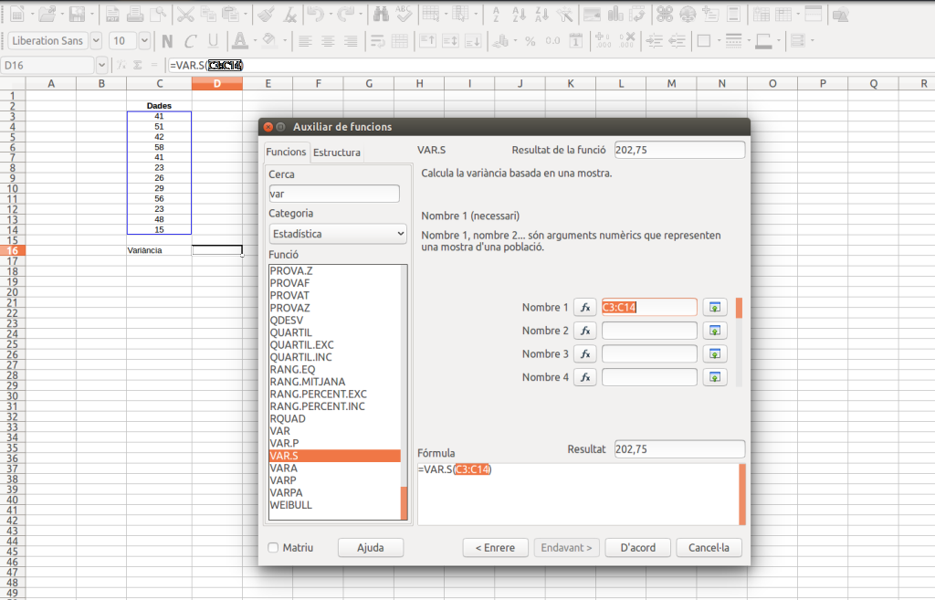Viewport: 935px width, 600px height.
Task: Click the Insert Chart toolbar icon
Action: pos(615,15)
